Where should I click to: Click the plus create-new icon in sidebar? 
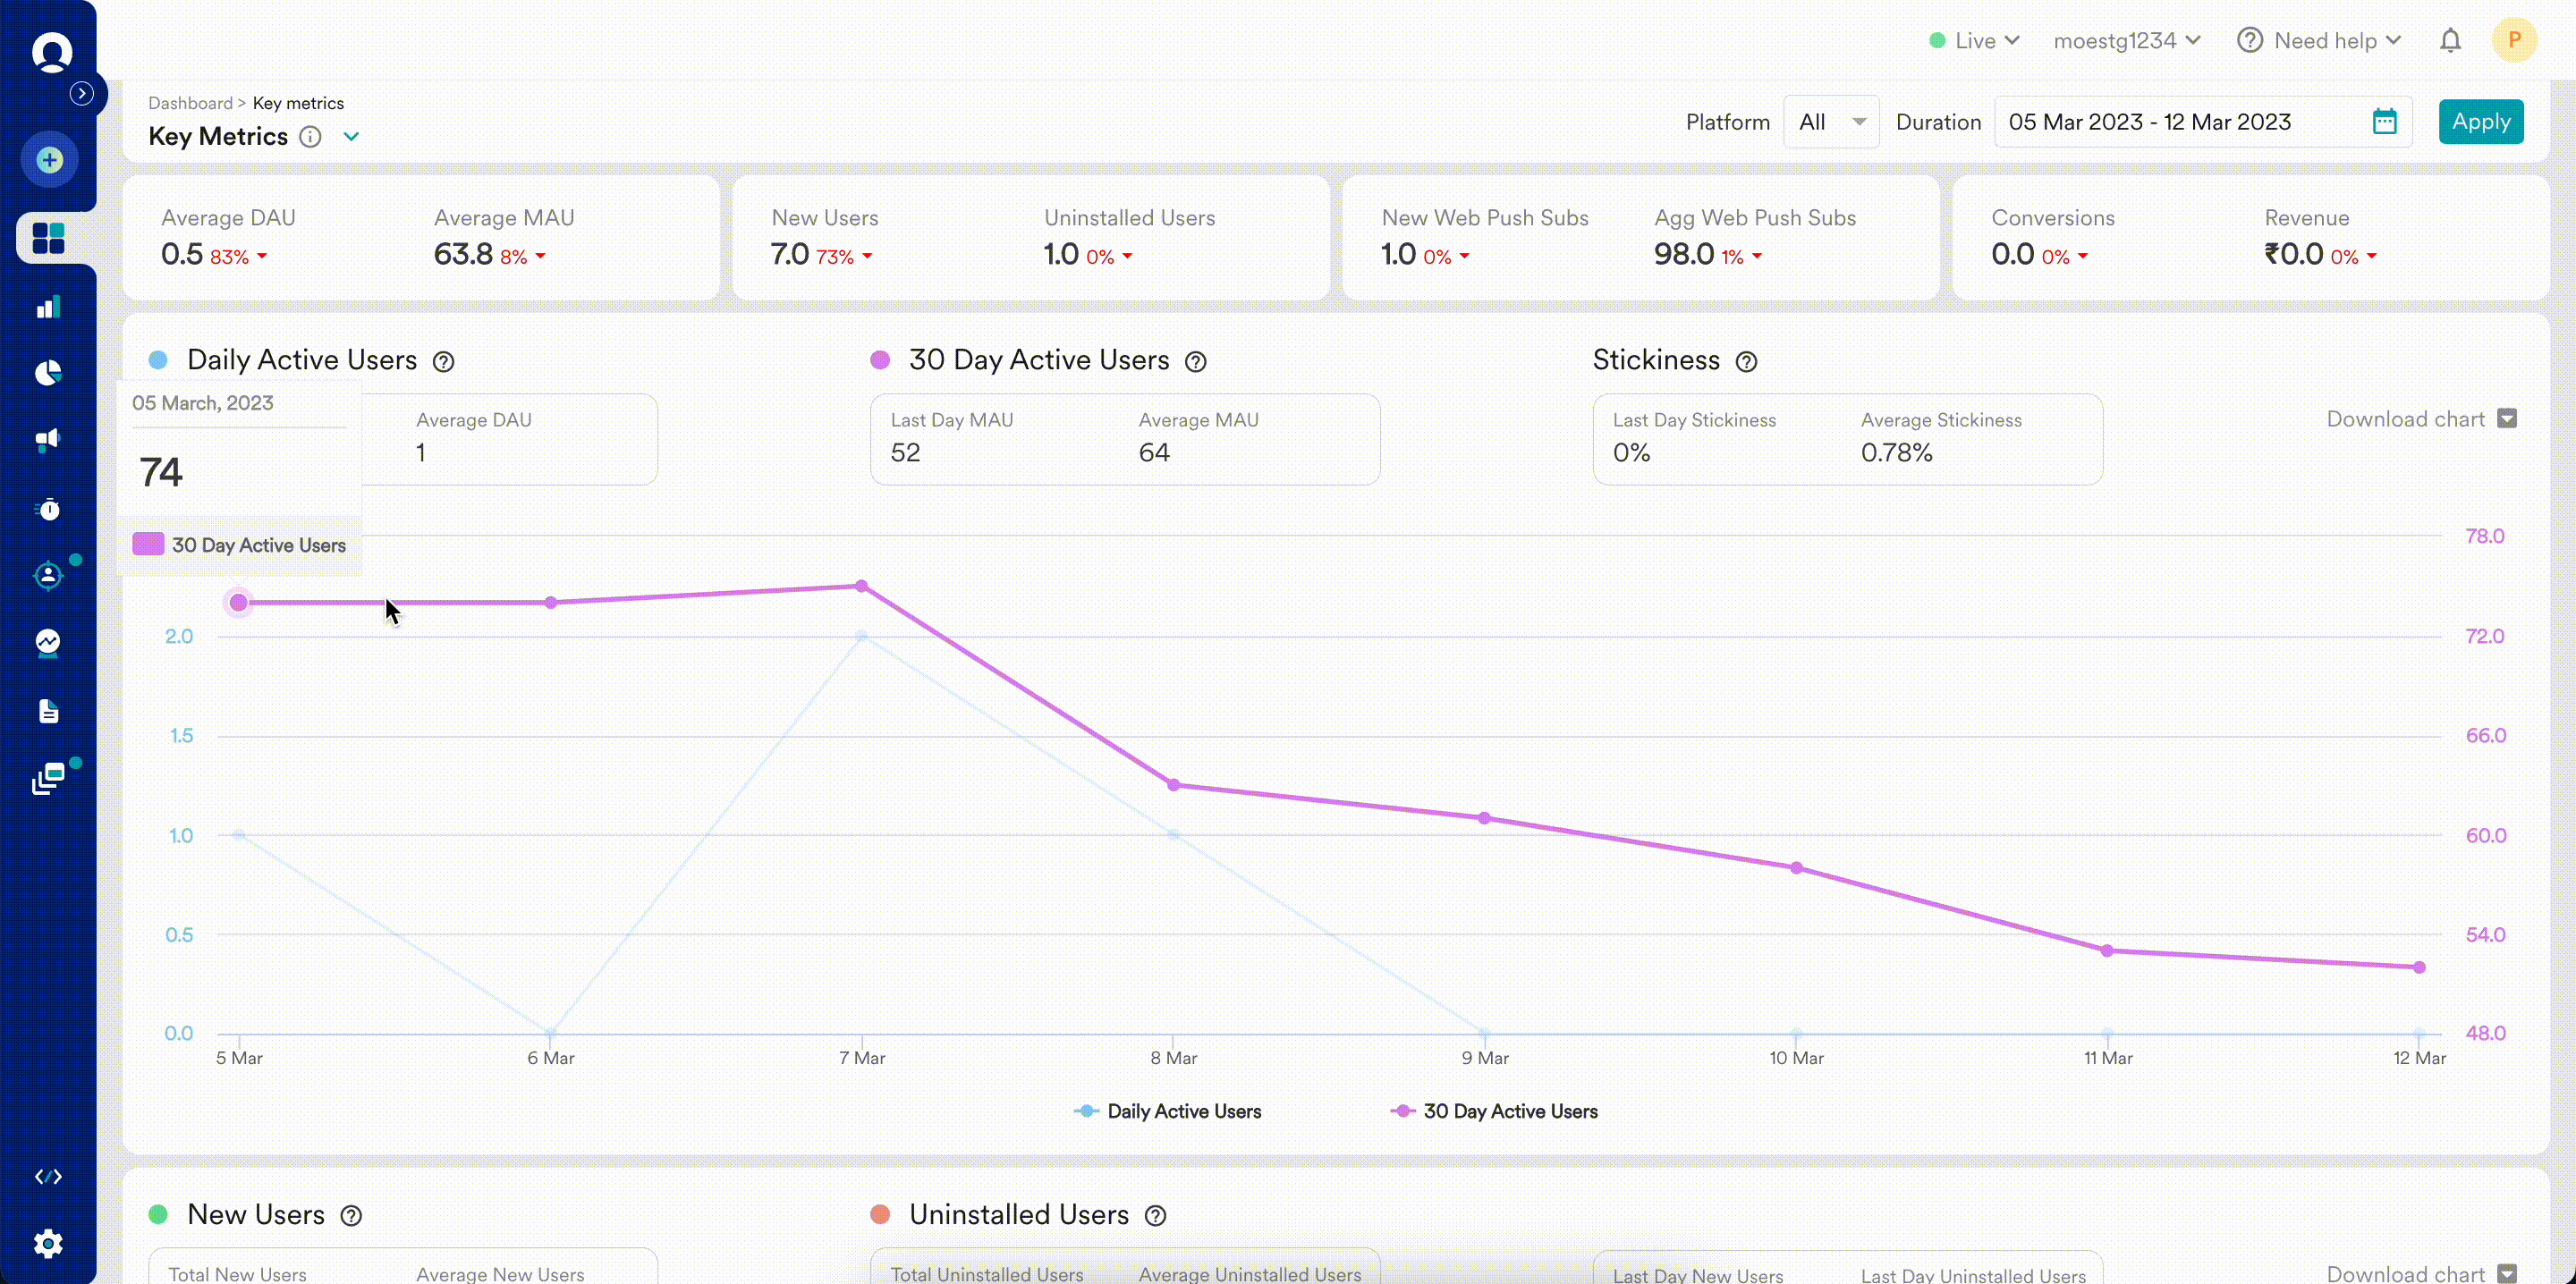click(49, 159)
